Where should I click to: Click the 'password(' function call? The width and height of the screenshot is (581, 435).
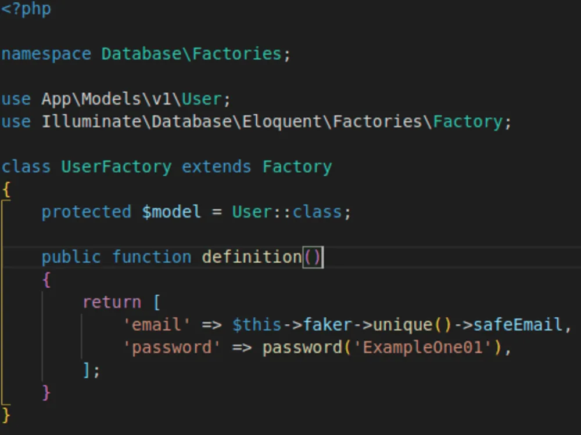(307, 347)
